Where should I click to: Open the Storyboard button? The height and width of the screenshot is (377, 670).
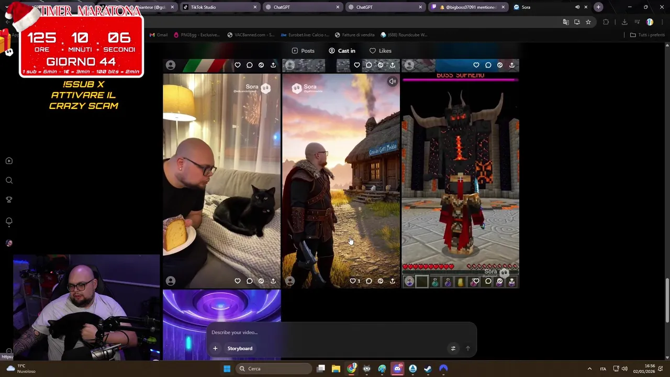[x=240, y=349]
